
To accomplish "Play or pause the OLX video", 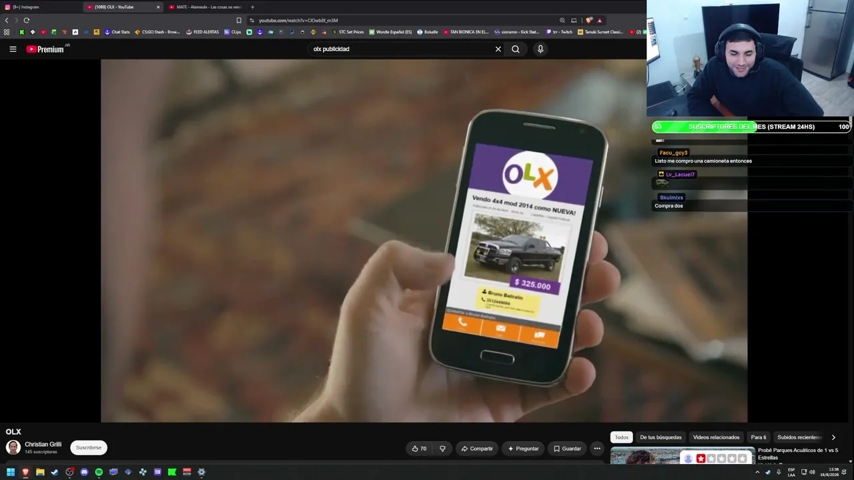I will coord(424,241).
